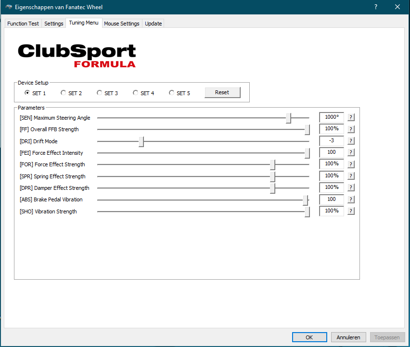Click the Force Effect Intensity value field

(332, 152)
